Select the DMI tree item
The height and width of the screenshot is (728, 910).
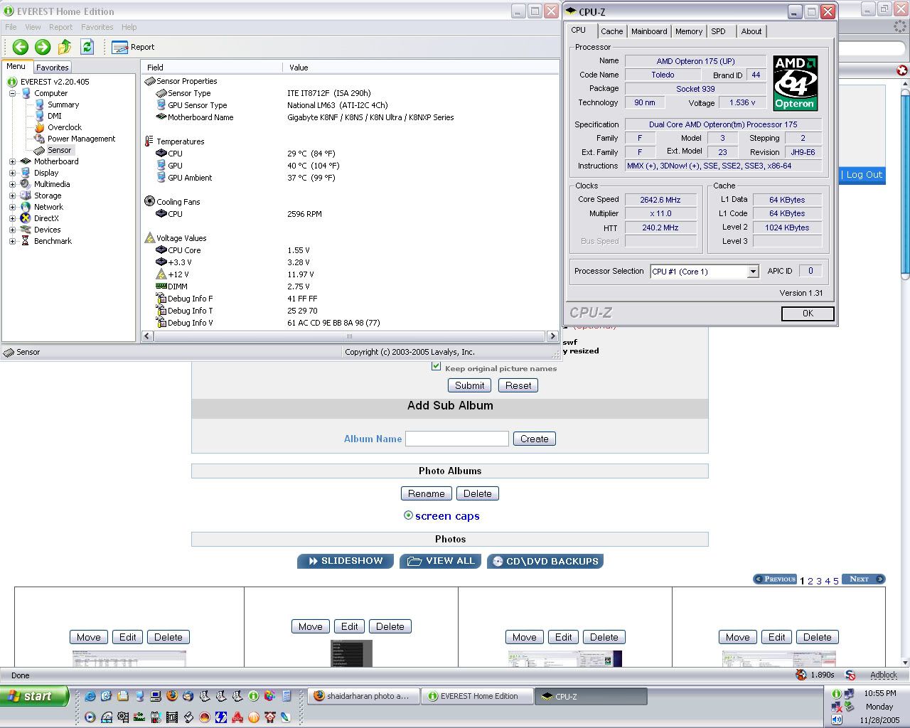(x=55, y=116)
